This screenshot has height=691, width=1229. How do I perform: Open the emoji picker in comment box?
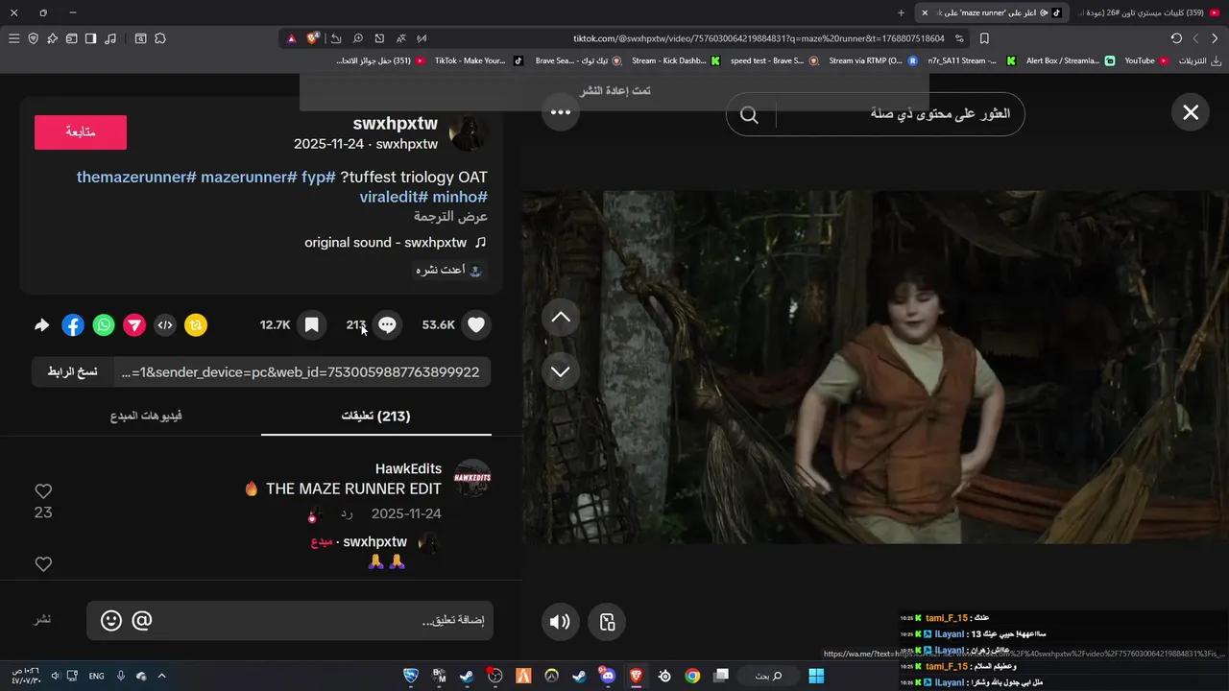point(111,621)
